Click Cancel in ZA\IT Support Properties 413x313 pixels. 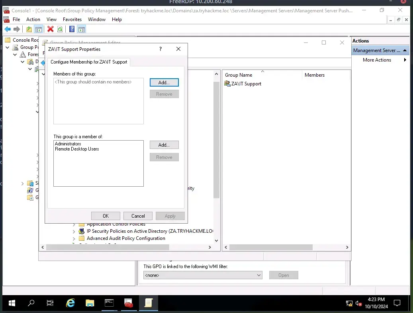pos(138,216)
